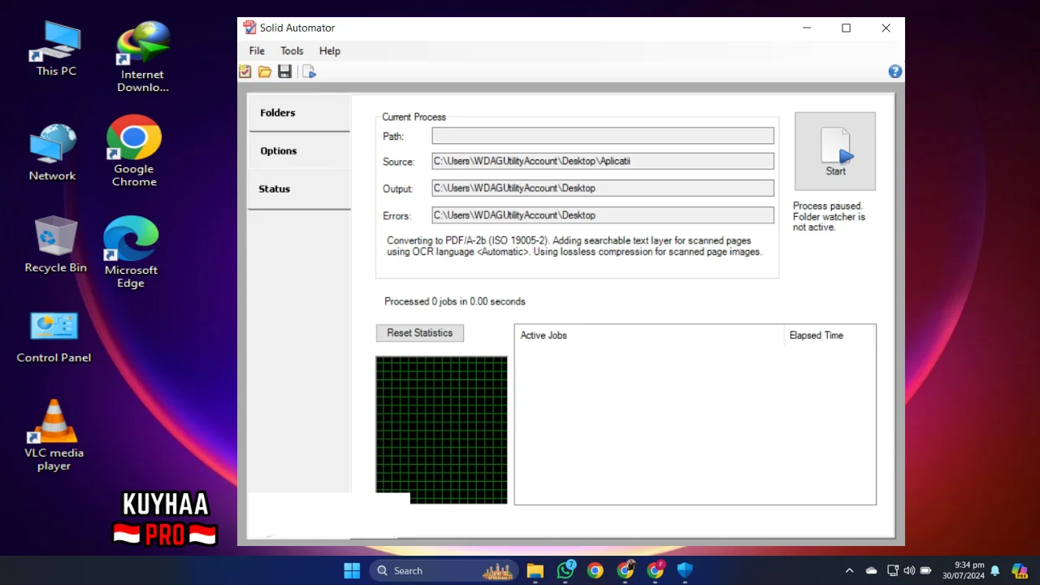Click the taskbar Search box
This screenshot has height=585, width=1040.
pyautogui.click(x=444, y=570)
